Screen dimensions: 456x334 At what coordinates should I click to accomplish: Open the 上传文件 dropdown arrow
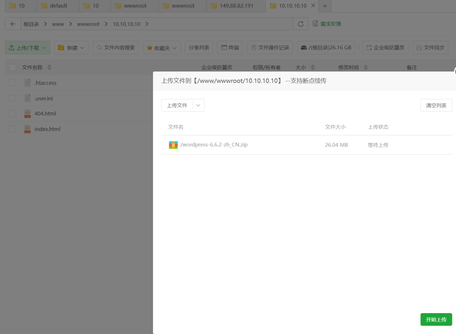(199, 105)
